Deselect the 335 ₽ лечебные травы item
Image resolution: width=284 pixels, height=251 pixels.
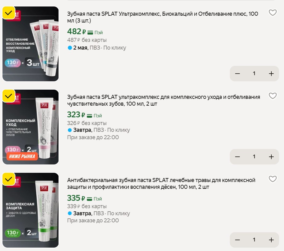(x=9, y=179)
